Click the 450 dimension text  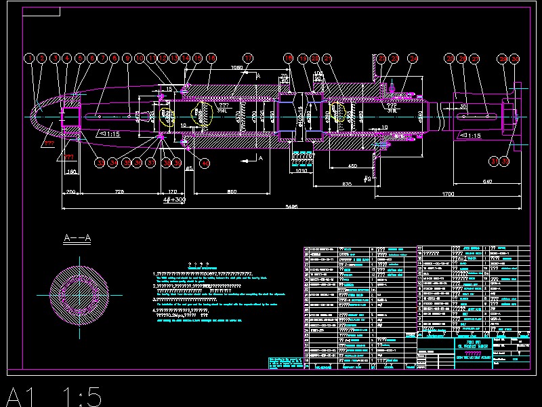tap(352, 166)
